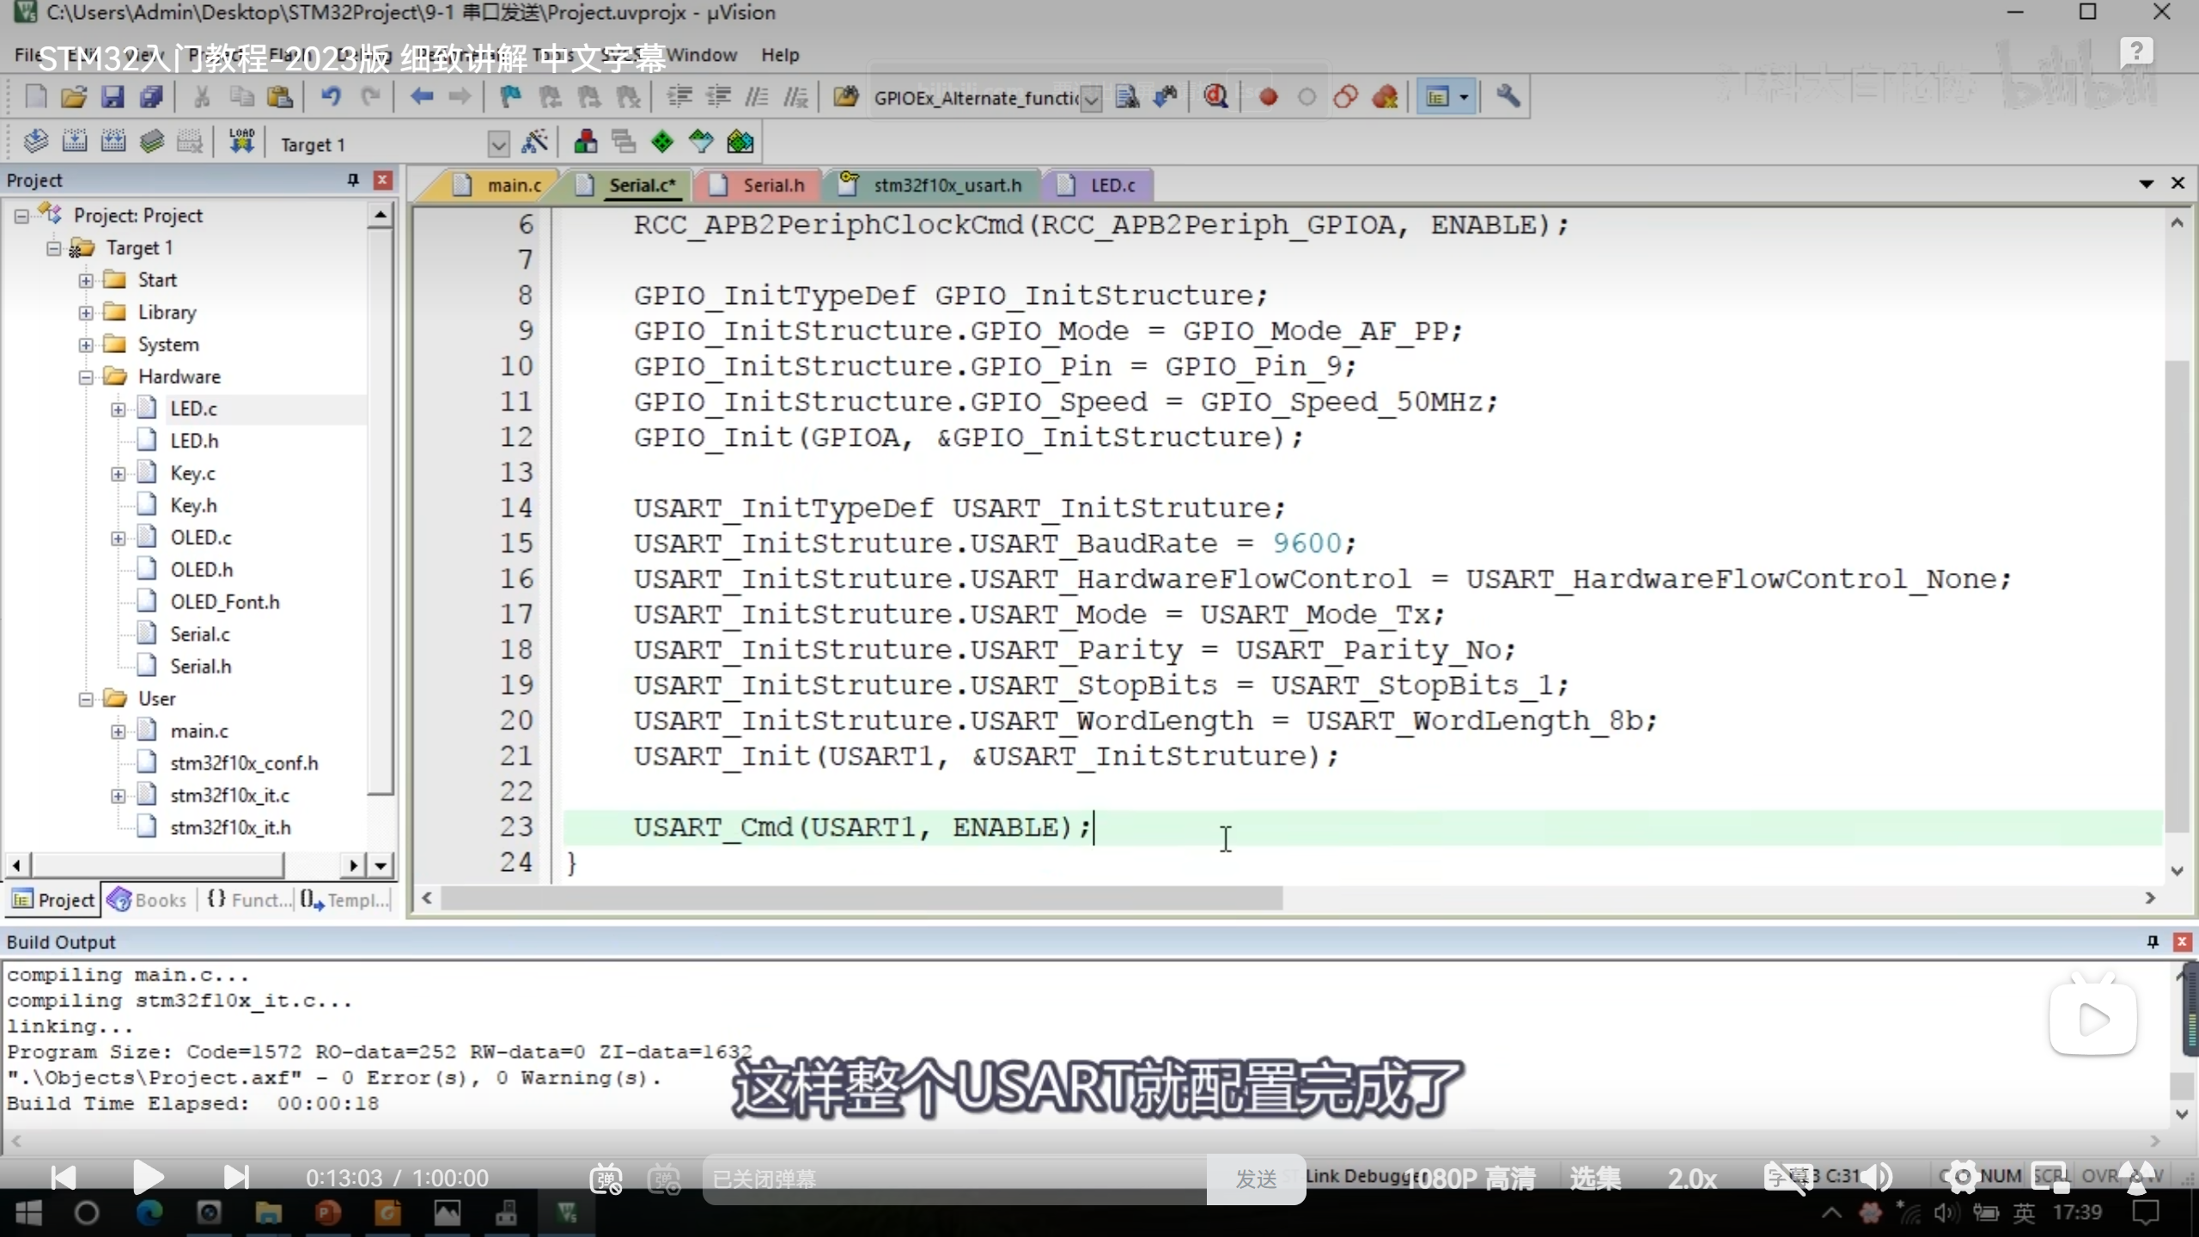Click the Start/Stop Debug Session icon
The width and height of the screenshot is (2199, 1237).
tap(1215, 97)
